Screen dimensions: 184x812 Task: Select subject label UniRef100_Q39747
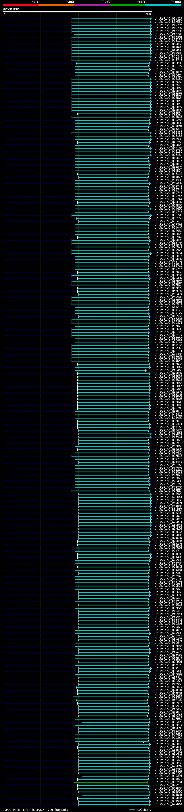pyautogui.click(x=168, y=190)
